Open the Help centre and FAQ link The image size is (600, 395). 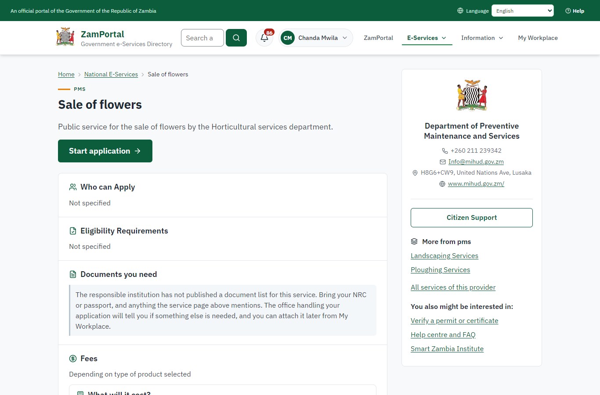443,334
